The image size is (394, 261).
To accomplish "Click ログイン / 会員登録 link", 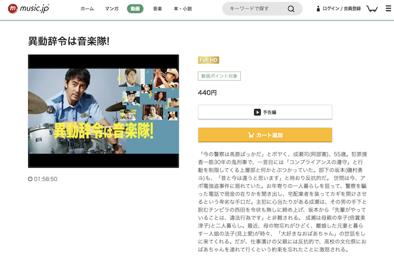I will tap(341, 9).
